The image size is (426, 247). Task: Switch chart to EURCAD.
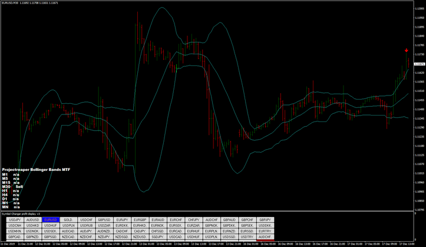click(x=176, y=231)
